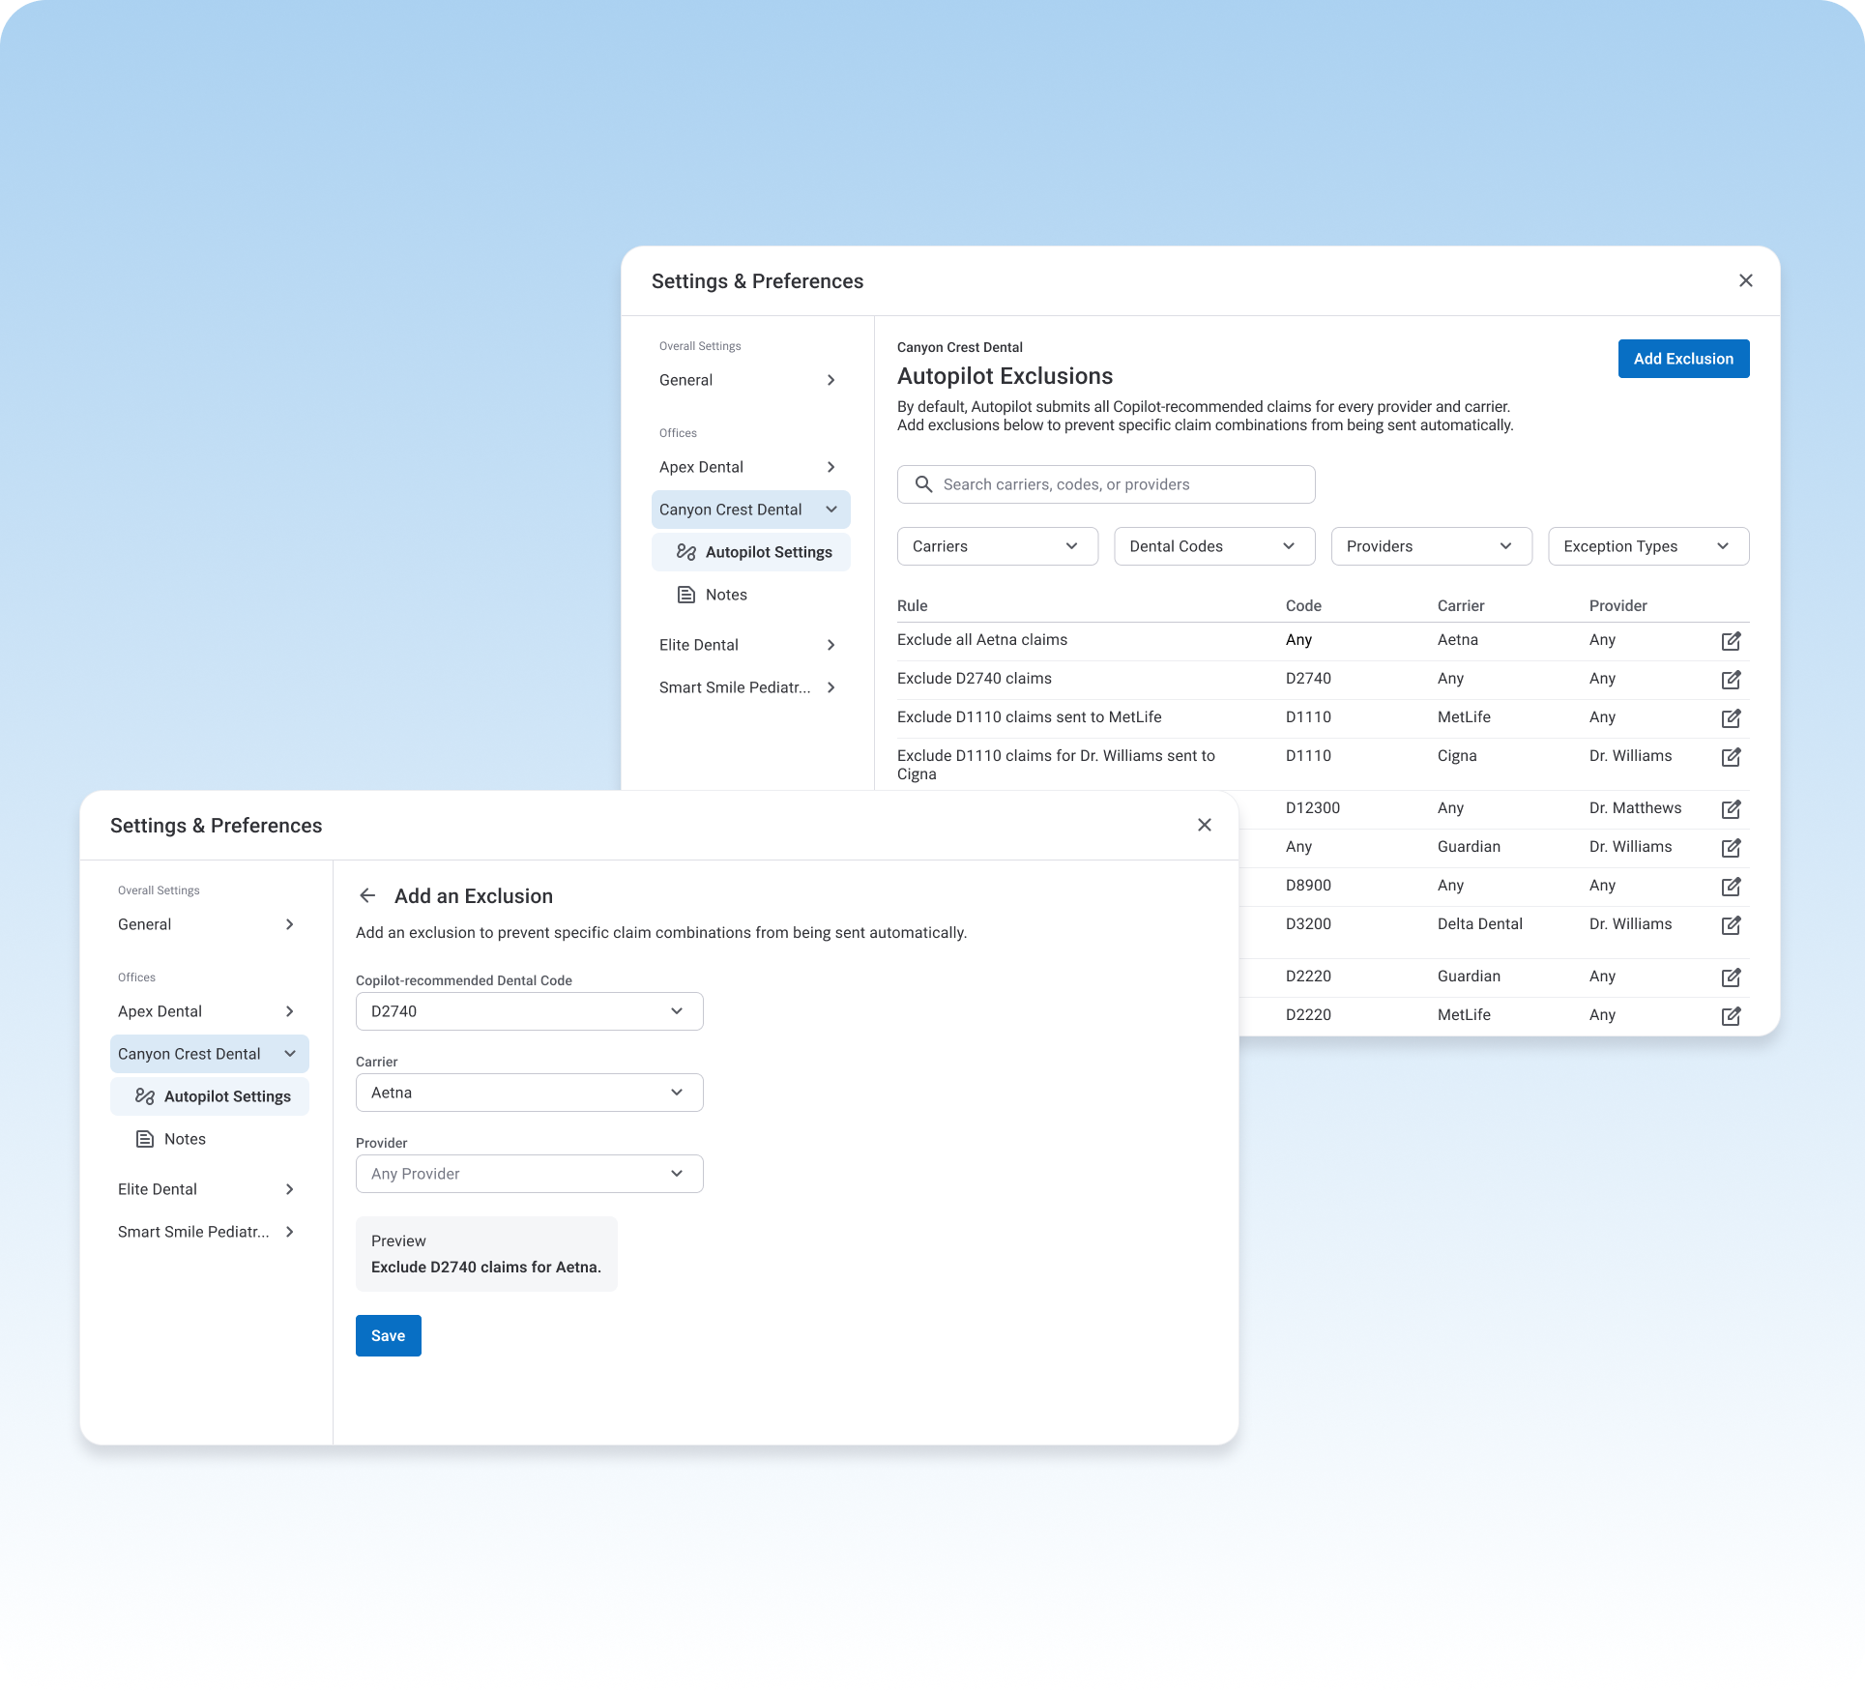This screenshot has width=1865, height=1692.
Task: Edit the D2220 MetLife rule
Action: pyautogui.click(x=1731, y=1016)
